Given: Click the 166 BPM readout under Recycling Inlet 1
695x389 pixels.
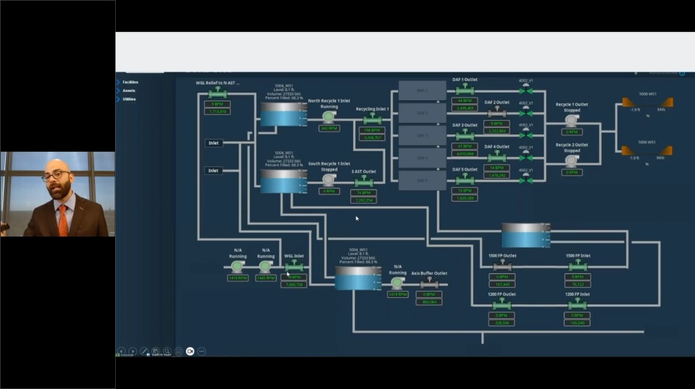Looking at the screenshot, I should pos(372,130).
